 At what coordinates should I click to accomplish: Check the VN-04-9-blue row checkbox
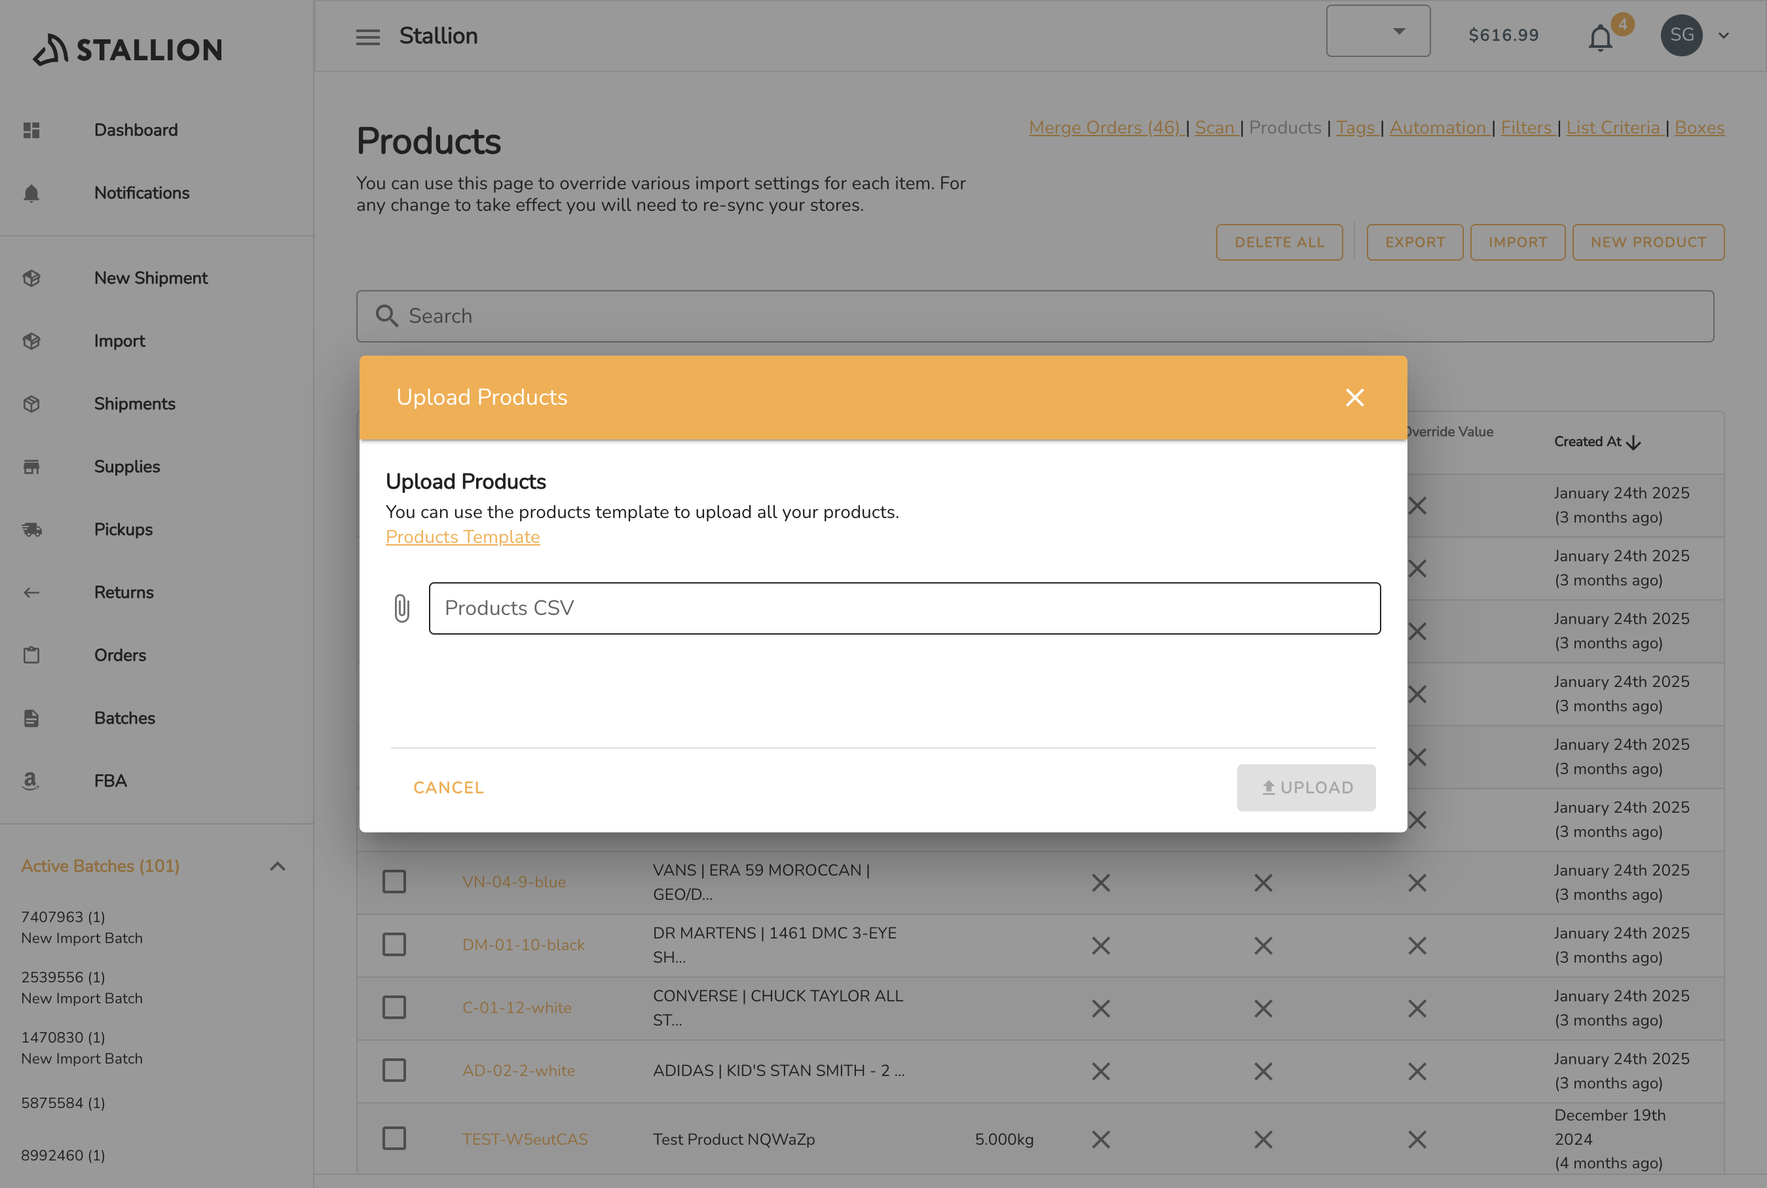click(394, 881)
